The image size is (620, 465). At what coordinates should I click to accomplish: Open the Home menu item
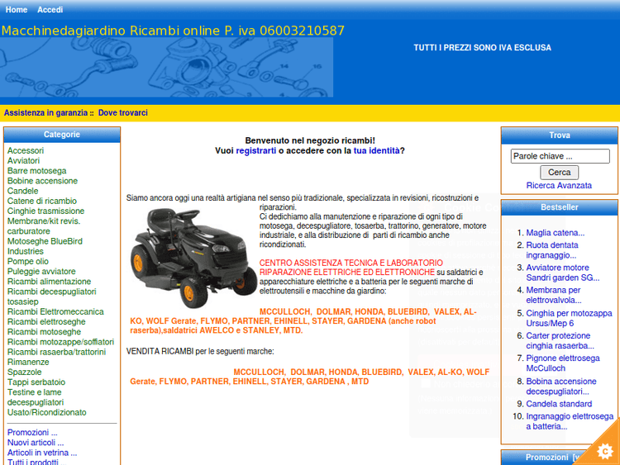[17, 10]
